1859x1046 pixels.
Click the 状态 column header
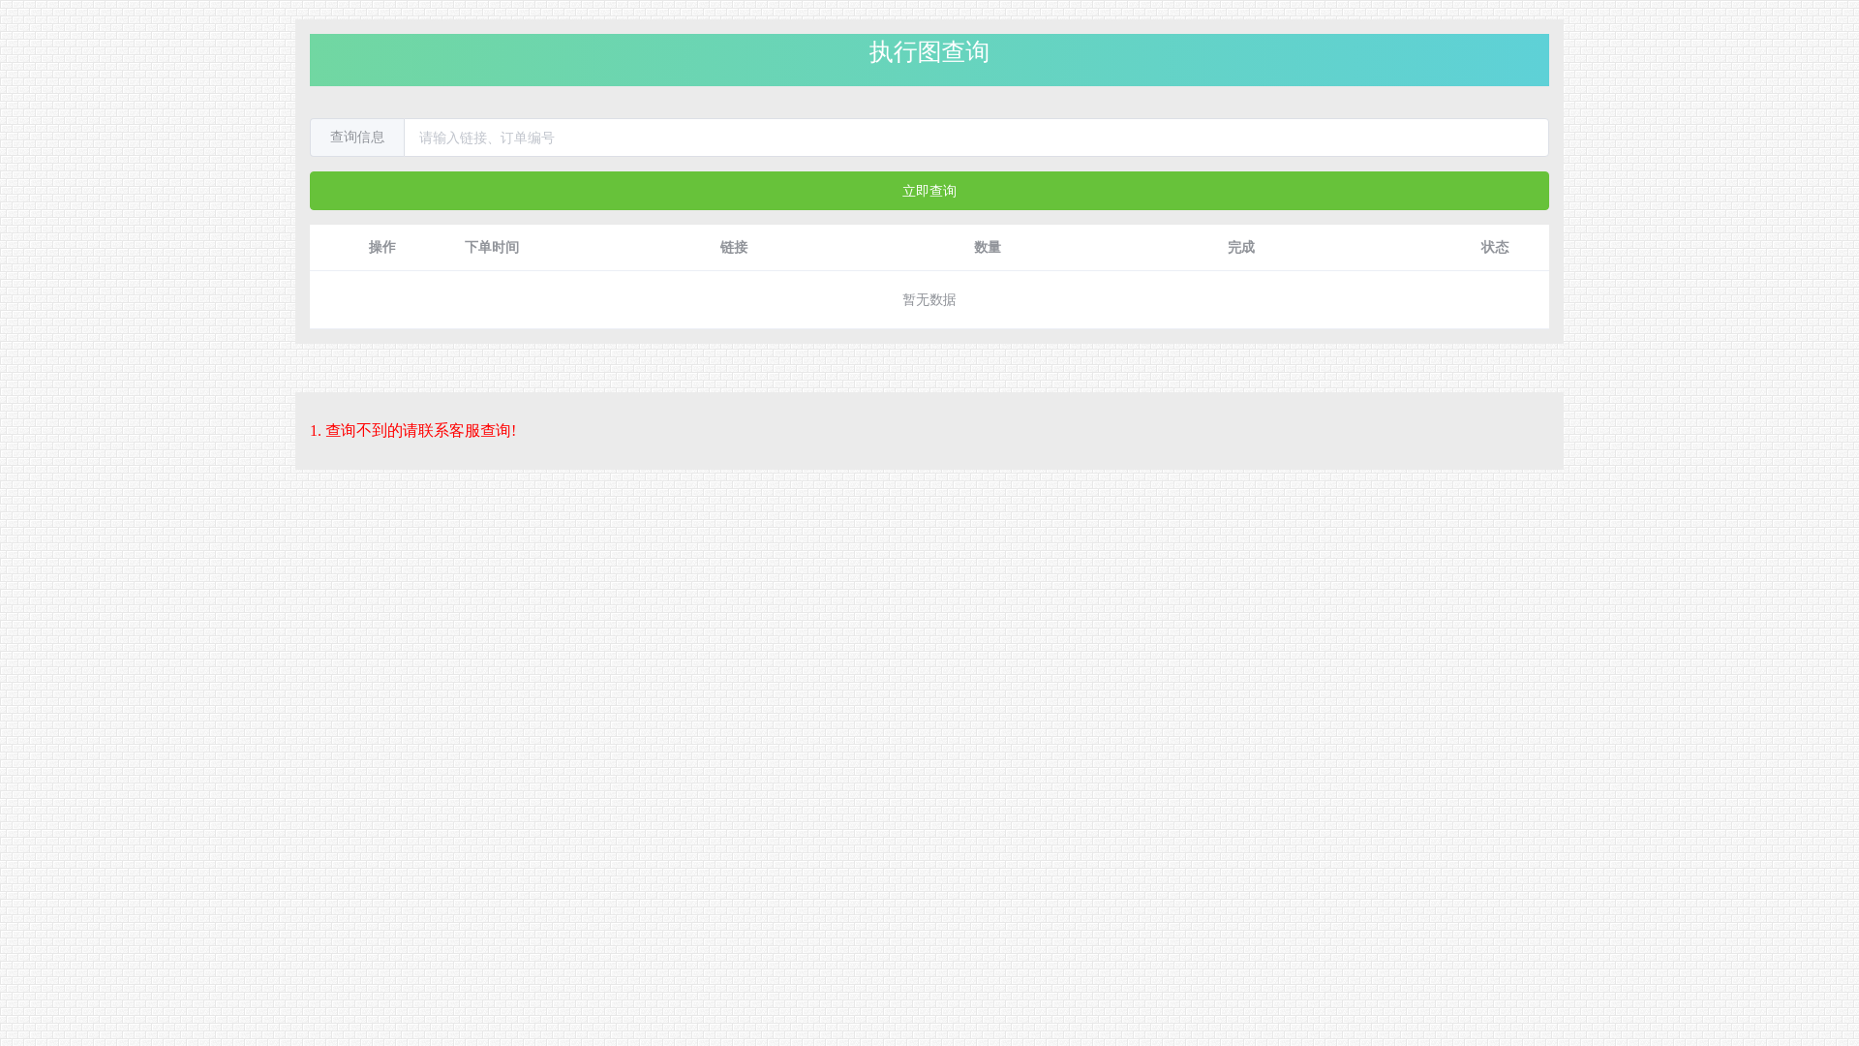click(x=1495, y=248)
